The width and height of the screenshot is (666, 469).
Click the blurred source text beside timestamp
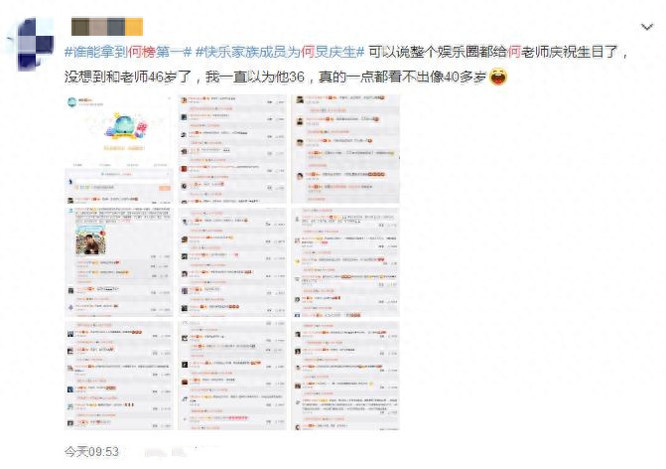pos(179,451)
